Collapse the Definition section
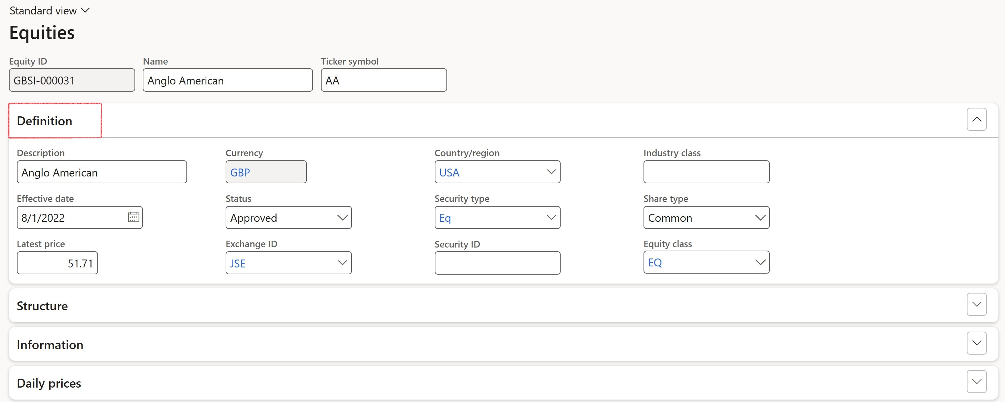 976,119
